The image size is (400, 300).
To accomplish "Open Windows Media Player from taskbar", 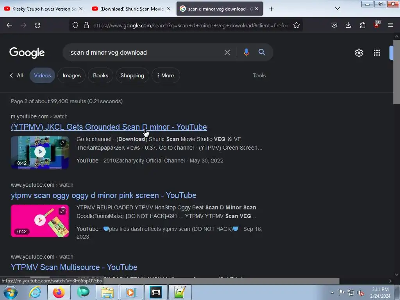I will (132, 292).
